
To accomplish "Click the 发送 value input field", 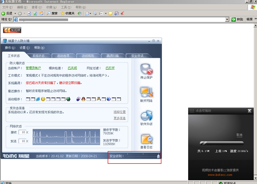I will (22, 141).
